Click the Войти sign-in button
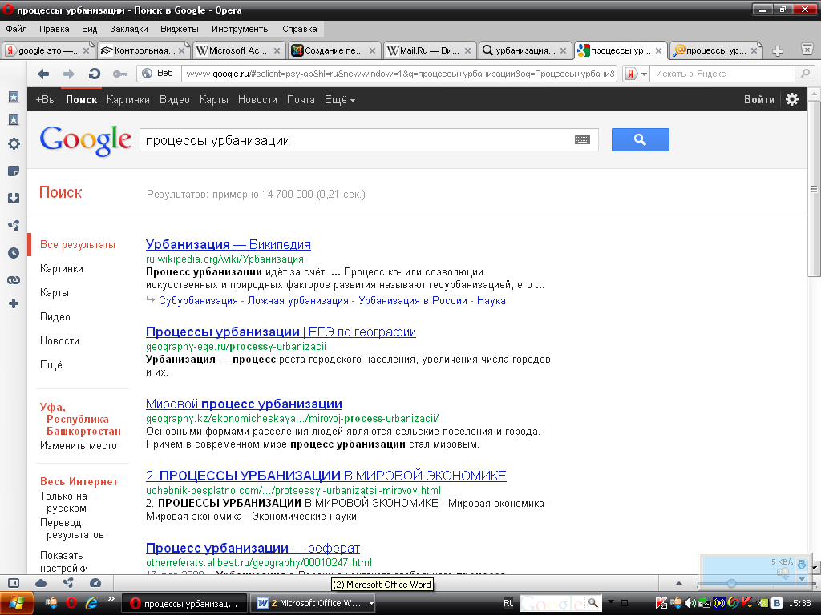 pos(758,99)
